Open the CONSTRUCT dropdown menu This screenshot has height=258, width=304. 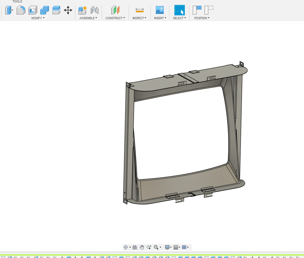(115, 18)
